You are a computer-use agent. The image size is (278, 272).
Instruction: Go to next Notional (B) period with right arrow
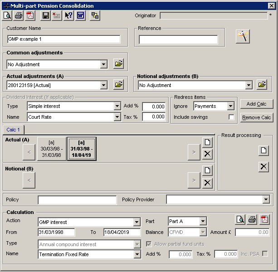[x=194, y=180]
